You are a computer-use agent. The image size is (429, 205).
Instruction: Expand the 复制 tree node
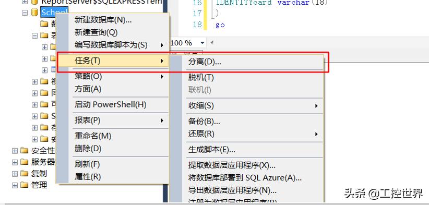coord(15,174)
